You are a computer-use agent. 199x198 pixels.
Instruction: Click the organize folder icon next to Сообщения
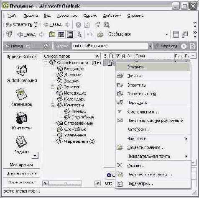(100, 34)
